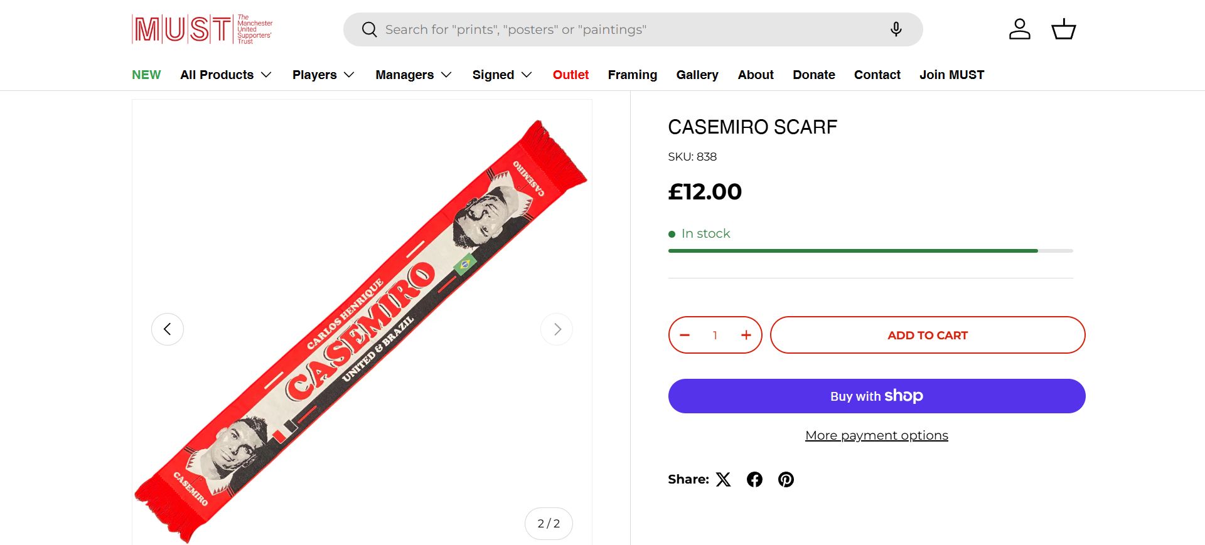Increase quantity with plus button
The height and width of the screenshot is (545, 1205).
[746, 336]
